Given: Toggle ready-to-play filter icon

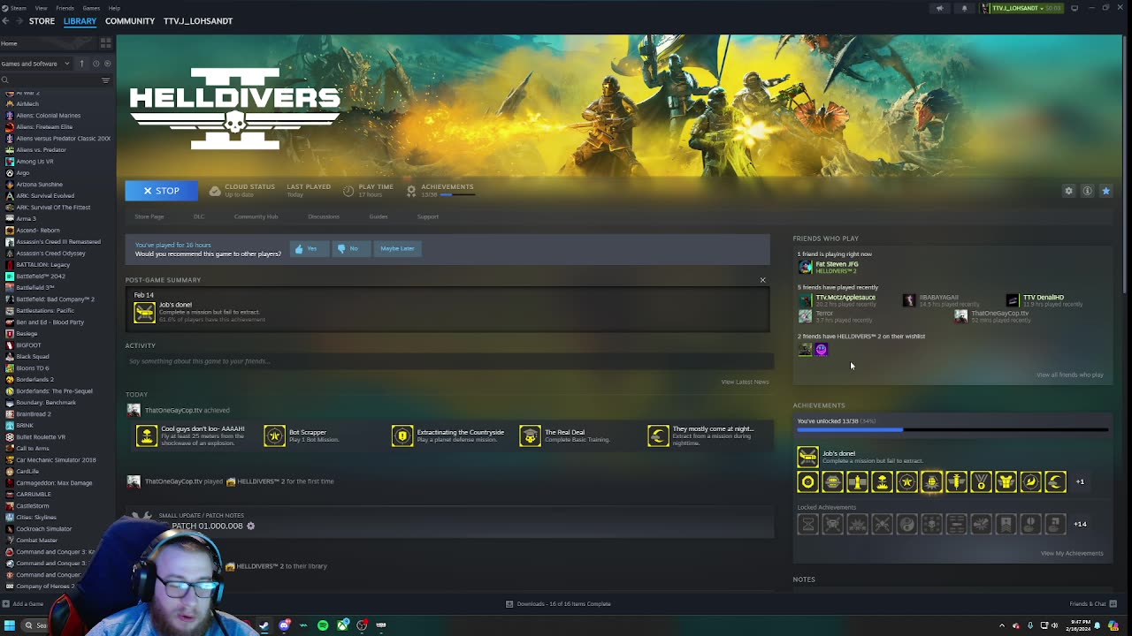Looking at the screenshot, I should click(108, 64).
